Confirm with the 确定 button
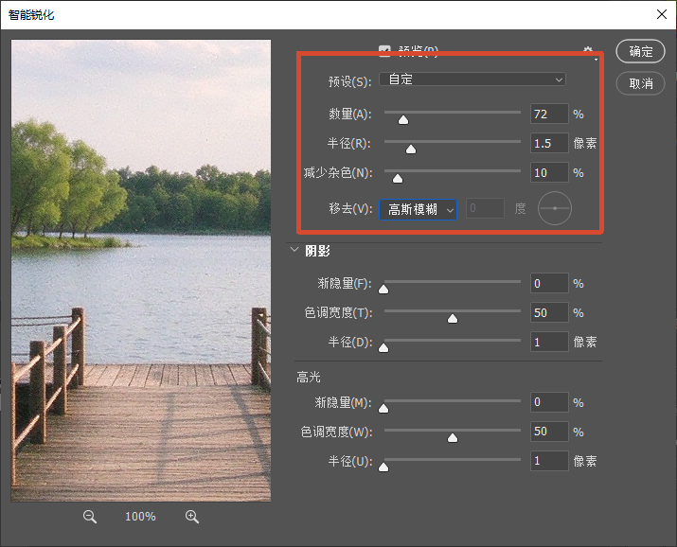This screenshot has height=547, width=677. 641,51
